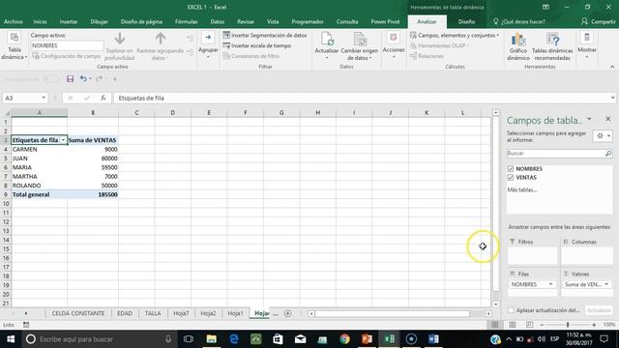Open Tablas dinámicas recomendadas
Viewport: 619px width, 348px height.
coord(552,46)
